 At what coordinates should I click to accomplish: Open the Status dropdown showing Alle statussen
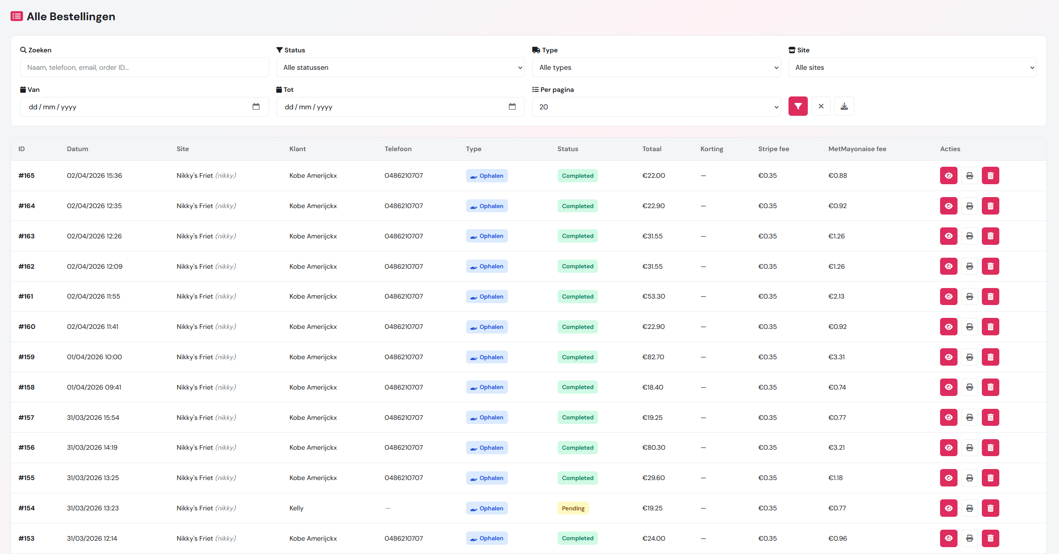pos(400,67)
